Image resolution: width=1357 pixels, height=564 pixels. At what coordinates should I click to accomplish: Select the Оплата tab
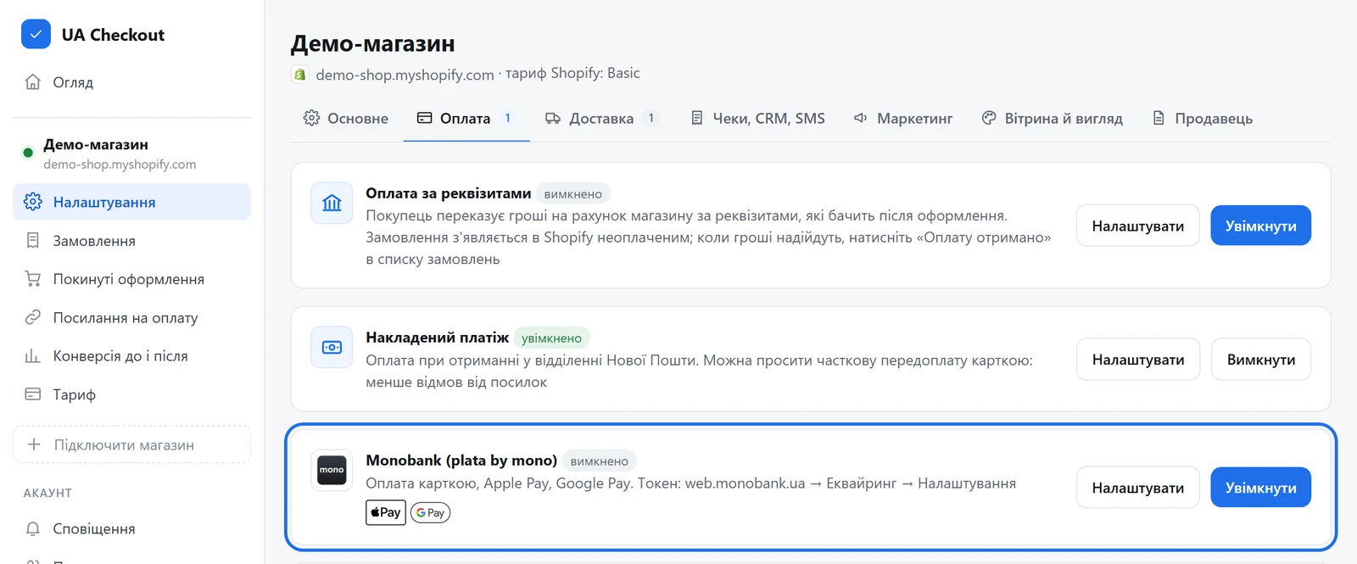coord(466,118)
